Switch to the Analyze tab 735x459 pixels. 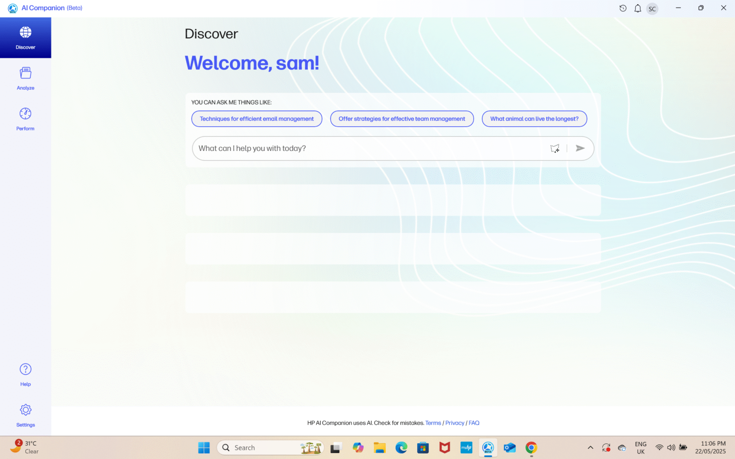coord(25,78)
